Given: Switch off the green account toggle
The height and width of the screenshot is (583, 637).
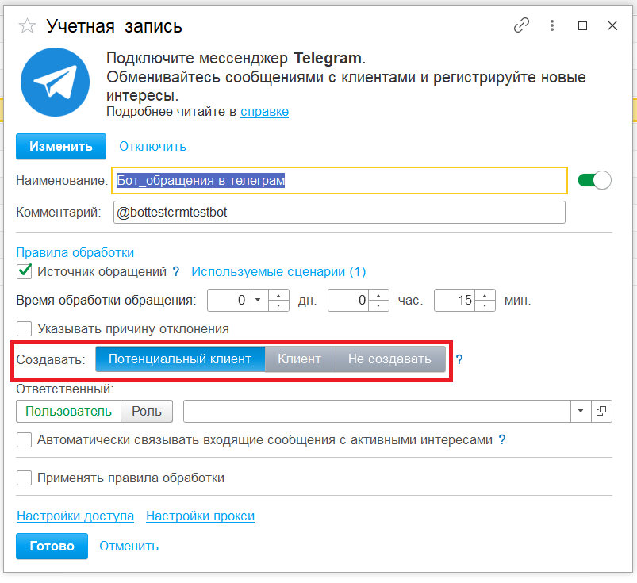Looking at the screenshot, I should [x=594, y=180].
